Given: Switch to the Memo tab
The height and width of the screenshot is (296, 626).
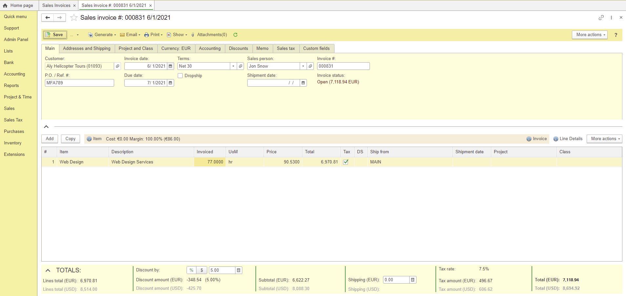Looking at the screenshot, I should 262,49.
